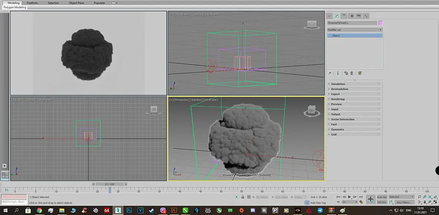Image resolution: width=439 pixels, height=215 pixels.
Task: Open the Freeform ribbon tab
Action: coord(32,3)
